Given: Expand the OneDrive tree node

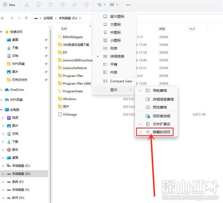Looking at the screenshot, I should pos(1,90).
